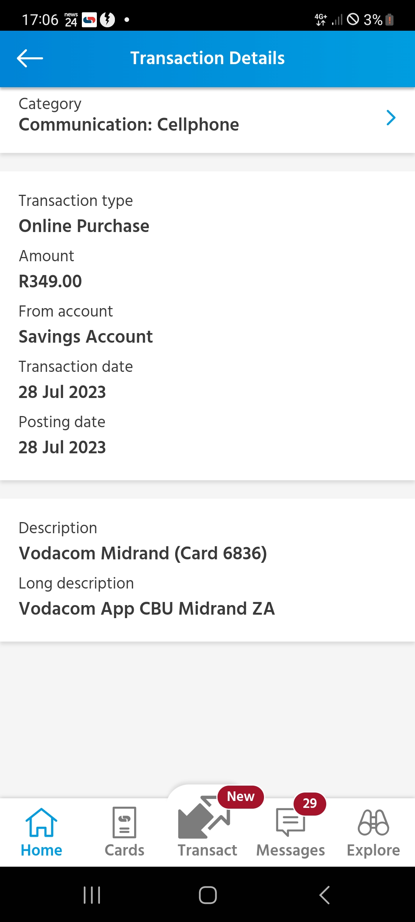Viewport: 415px width, 922px height.
Task: Tap the New badge on Transact
Action: click(x=241, y=797)
